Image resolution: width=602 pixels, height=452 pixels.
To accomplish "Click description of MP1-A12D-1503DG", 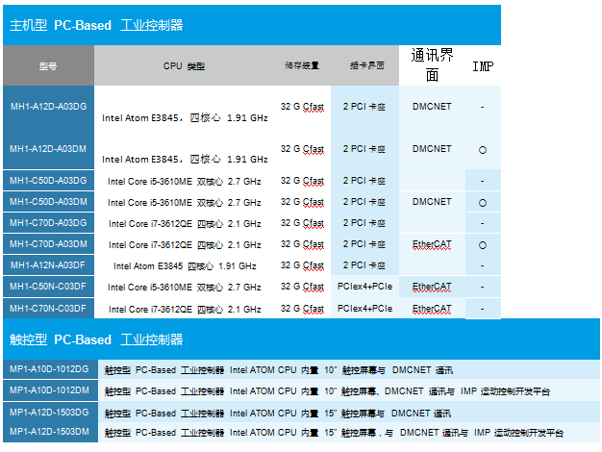I will [278, 414].
